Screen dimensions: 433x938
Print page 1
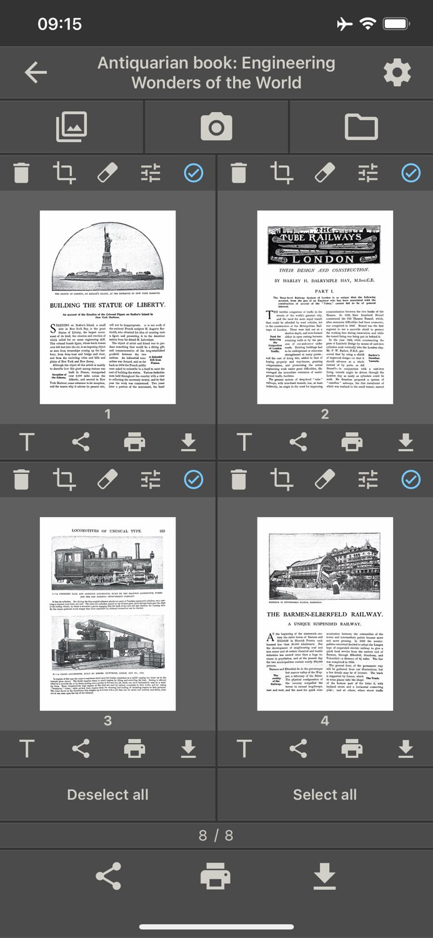(x=134, y=442)
